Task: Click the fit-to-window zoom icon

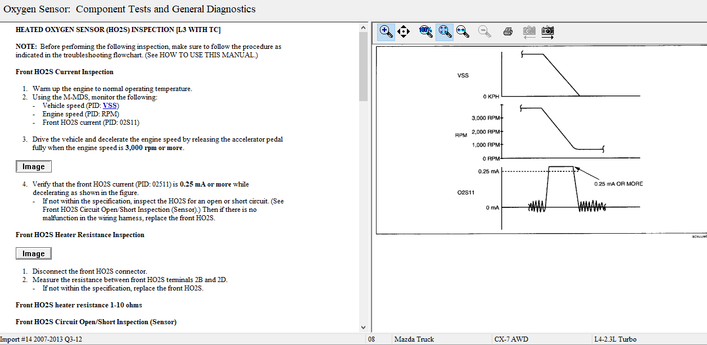Action: 445,31
